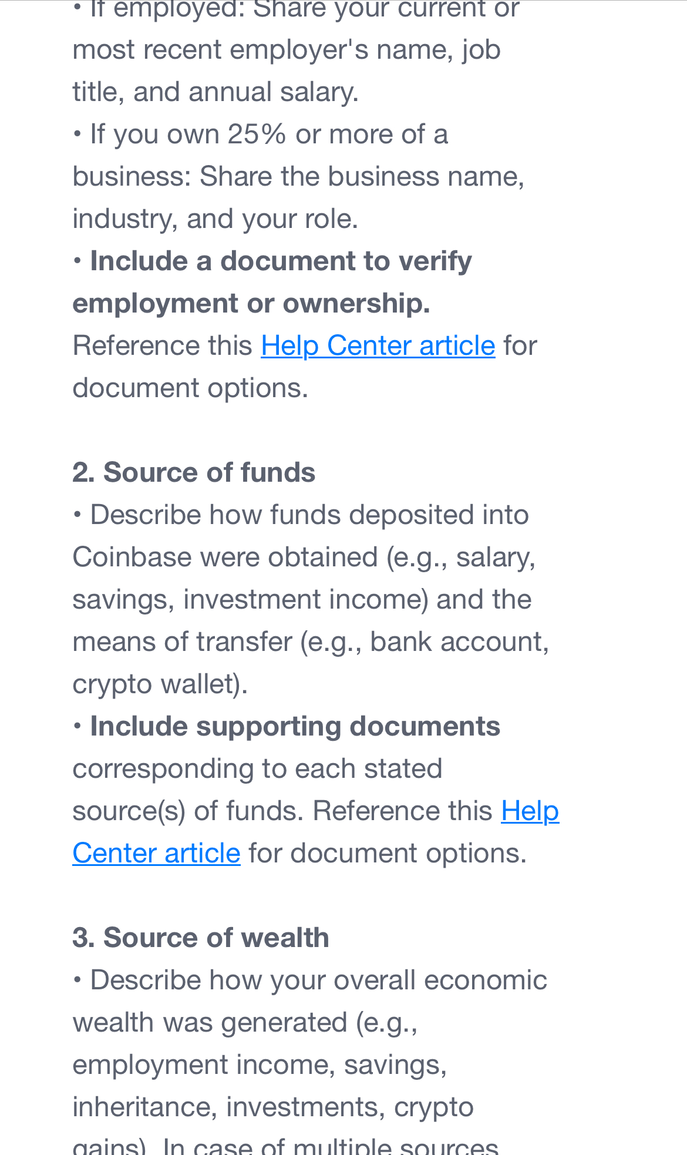This screenshot has width=687, height=1155.
Task: Click the 'employment income, savings,' line
Action: pos(260,1065)
